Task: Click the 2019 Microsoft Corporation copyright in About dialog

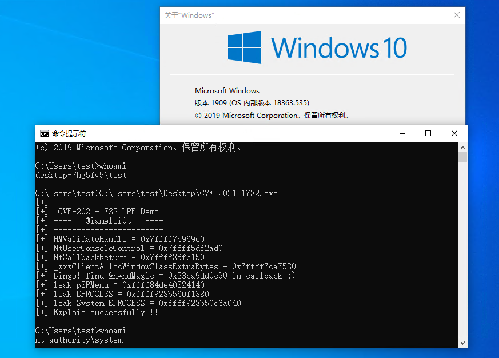Action: point(272,116)
